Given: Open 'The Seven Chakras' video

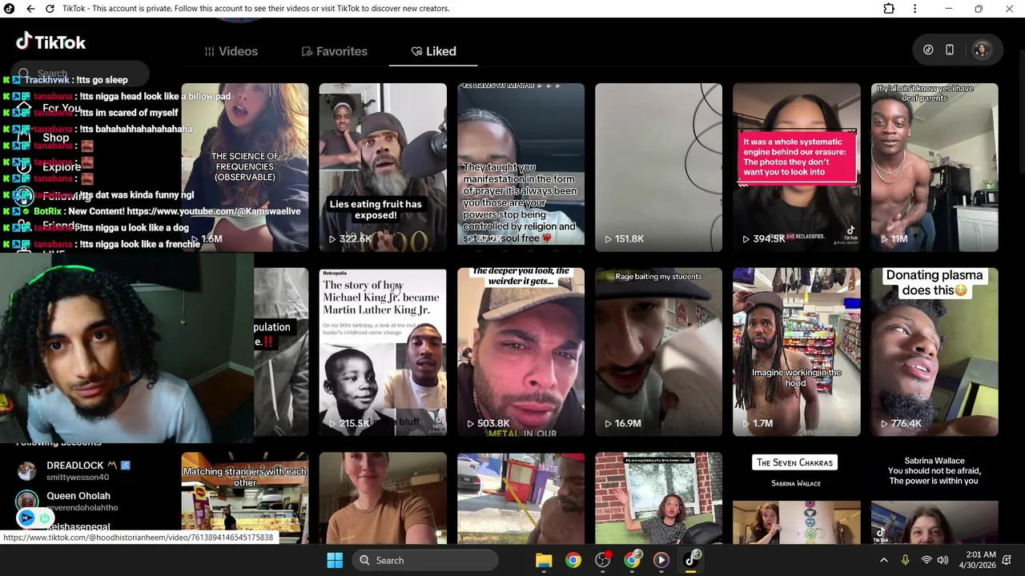Looking at the screenshot, I should point(797,498).
